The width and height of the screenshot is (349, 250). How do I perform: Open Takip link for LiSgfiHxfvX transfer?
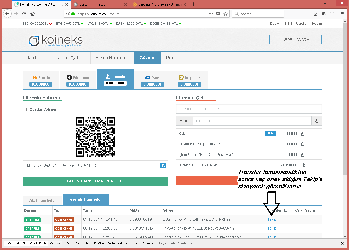pos(272,219)
